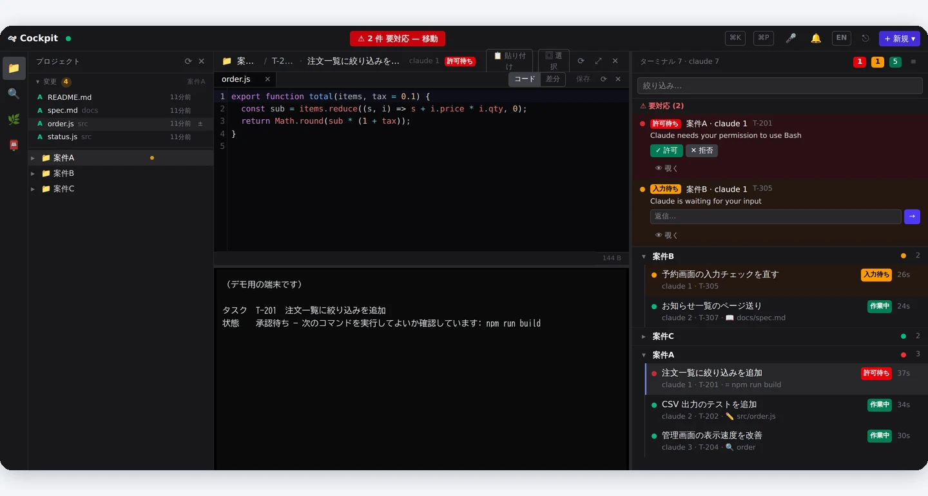Select the order.js editor tab
This screenshot has height=496, width=928.
point(245,79)
